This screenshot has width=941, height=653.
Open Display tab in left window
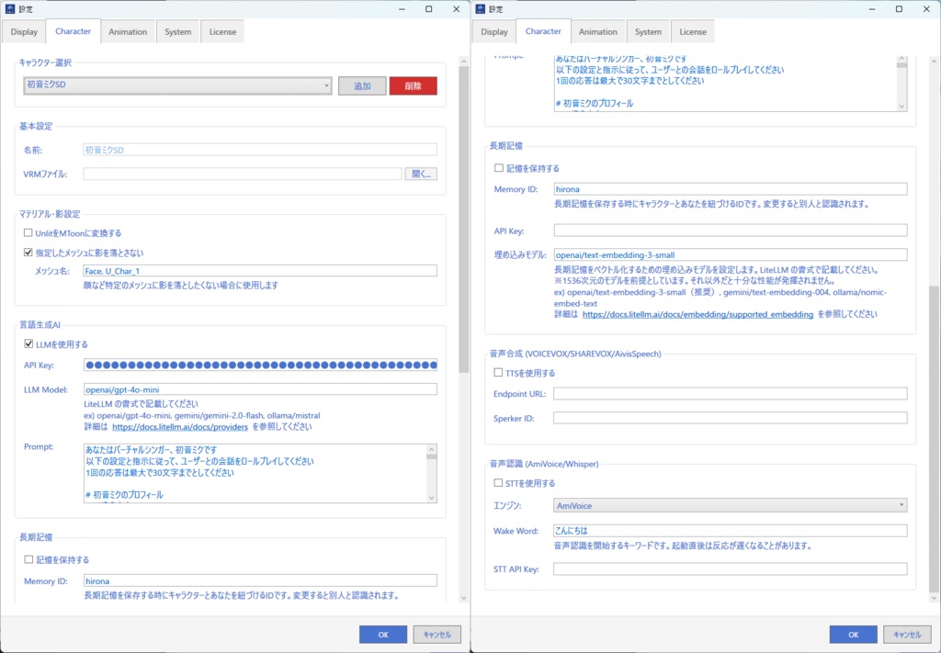(x=24, y=32)
